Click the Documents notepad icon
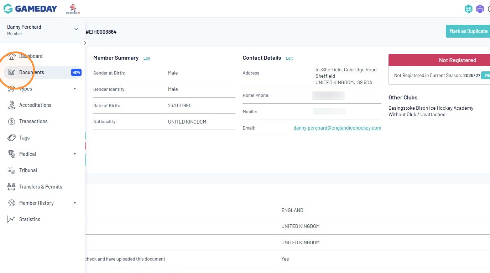The image size is (490, 273). (11, 72)
